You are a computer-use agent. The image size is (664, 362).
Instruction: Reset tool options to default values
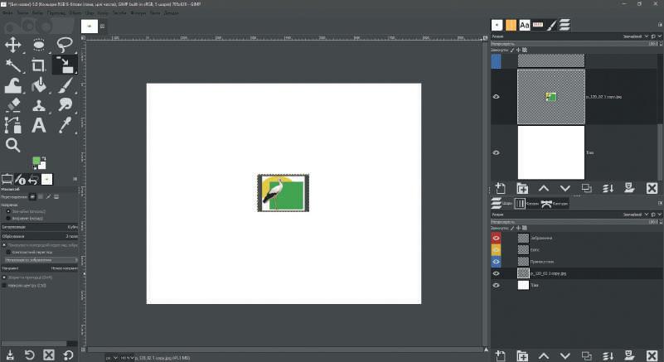(68, 355)
